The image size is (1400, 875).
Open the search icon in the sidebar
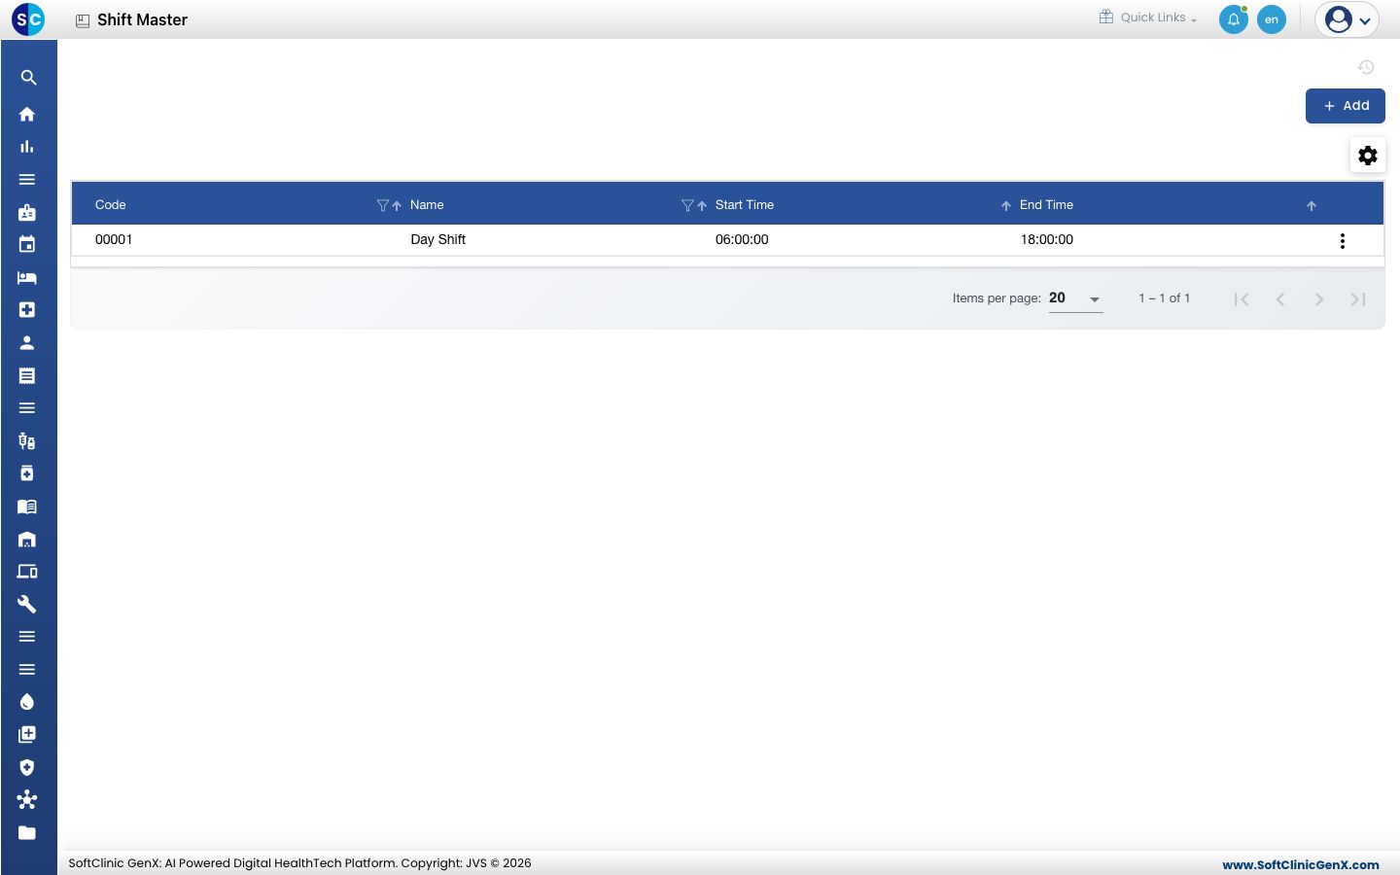tap(28, 78)
